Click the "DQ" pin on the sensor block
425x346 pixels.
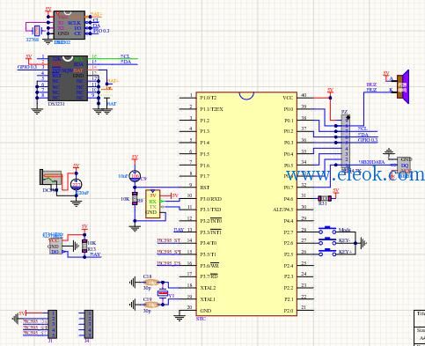coord(405,166)
